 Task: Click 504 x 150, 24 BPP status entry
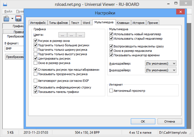[x=87, y=133]
